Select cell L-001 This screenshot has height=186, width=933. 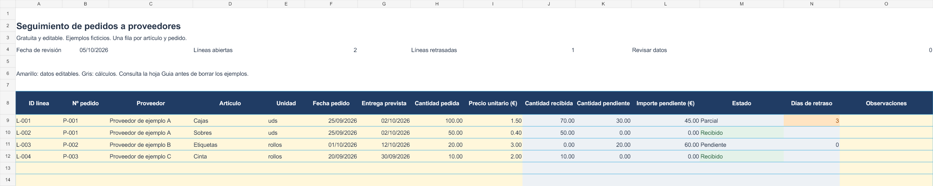pyautogui.click(x=39, y=121)
